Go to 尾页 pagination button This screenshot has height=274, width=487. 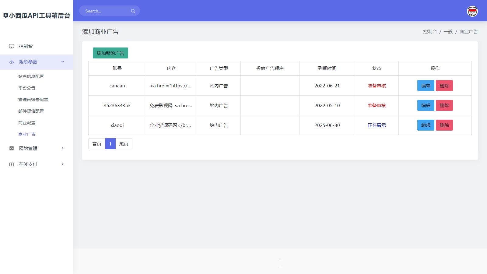coord(124,144)
